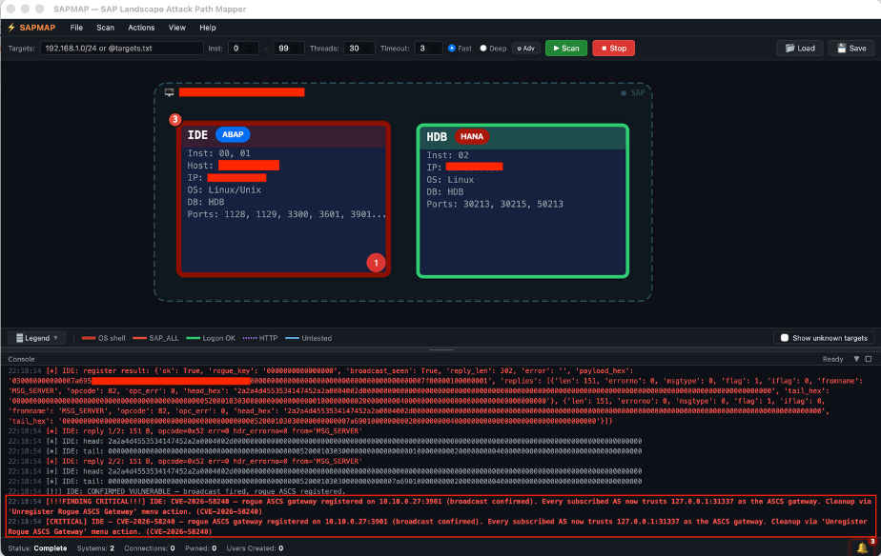The image size is (881, 556).
Task: Click the Save button
Action: click(851, 49)
